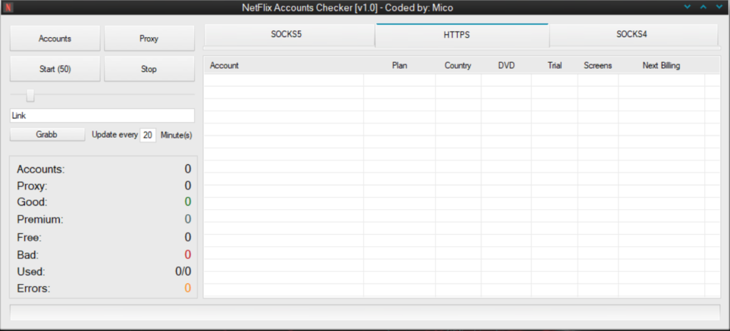Screen dimensions: 730x331
Task: Click the Start (50) button
Action: (55, 69)
